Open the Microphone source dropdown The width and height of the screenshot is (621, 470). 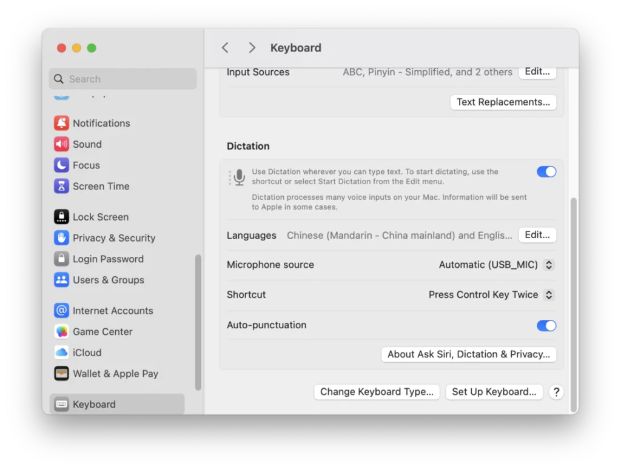(x=496, y=265)
